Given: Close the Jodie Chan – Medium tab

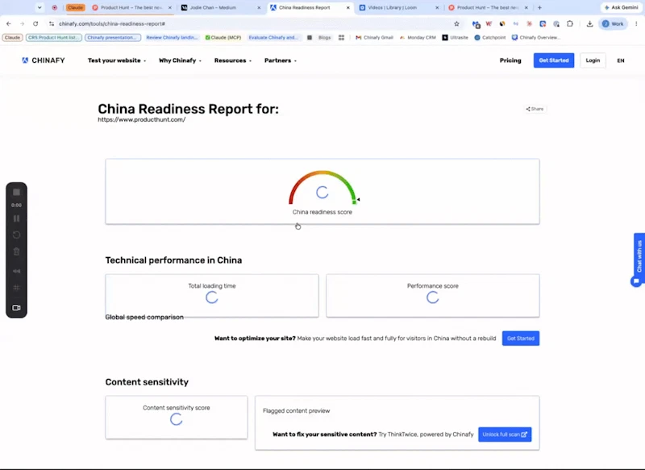Looking at the screenshot, I should (x=259, y=7).
